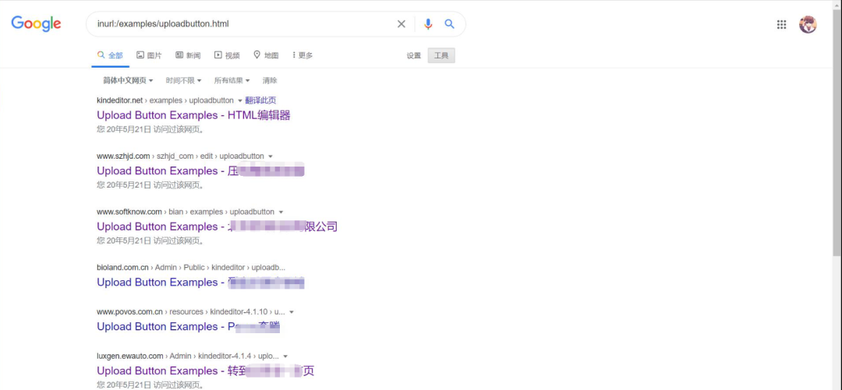Click the www.softknow.com breadcrumb URL text
Image resolution: width=842 pixels, height=390 pixels.
(x=186, y=212)
